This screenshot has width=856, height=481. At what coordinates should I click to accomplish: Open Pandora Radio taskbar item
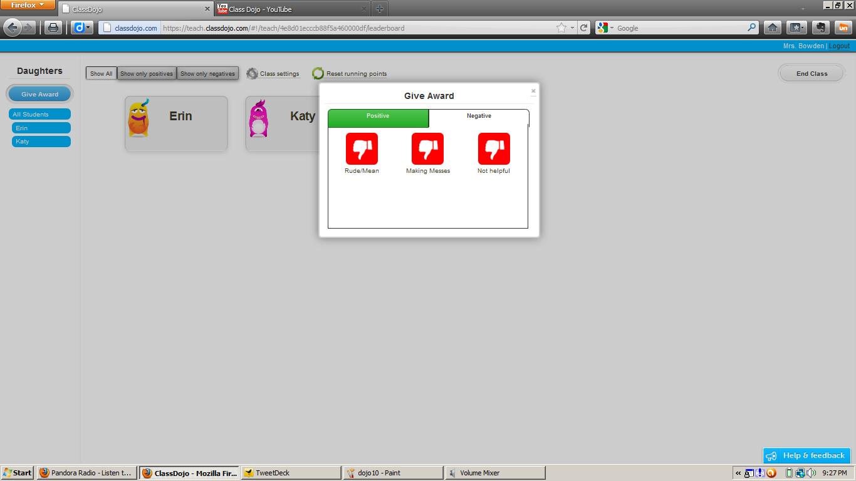click(x=86, y=473)
